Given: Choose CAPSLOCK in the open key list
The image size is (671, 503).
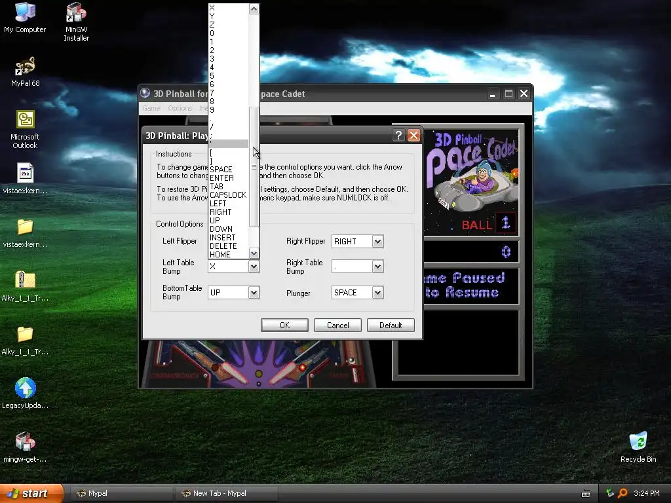Looking at the screenshot, I should pyautogui.click(x=229, y=195).
